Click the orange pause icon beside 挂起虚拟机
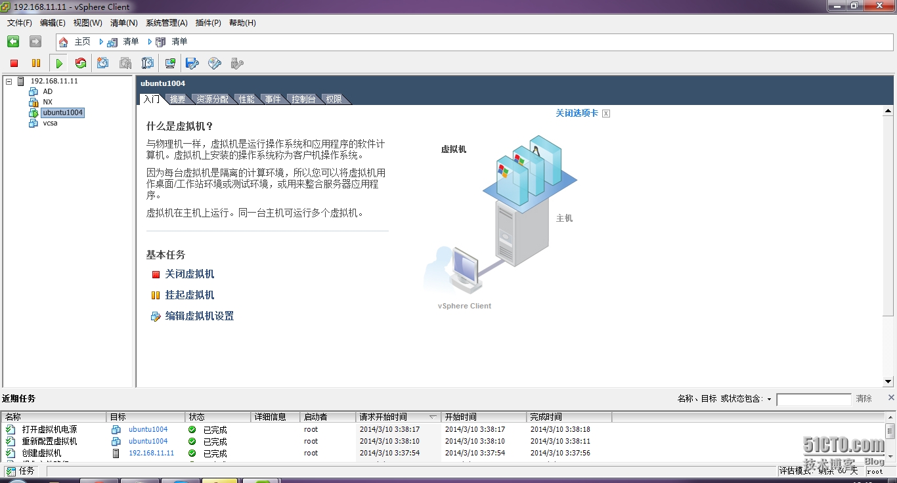The width and height of the screenshot is (897, 483). [x=156, y=296]
